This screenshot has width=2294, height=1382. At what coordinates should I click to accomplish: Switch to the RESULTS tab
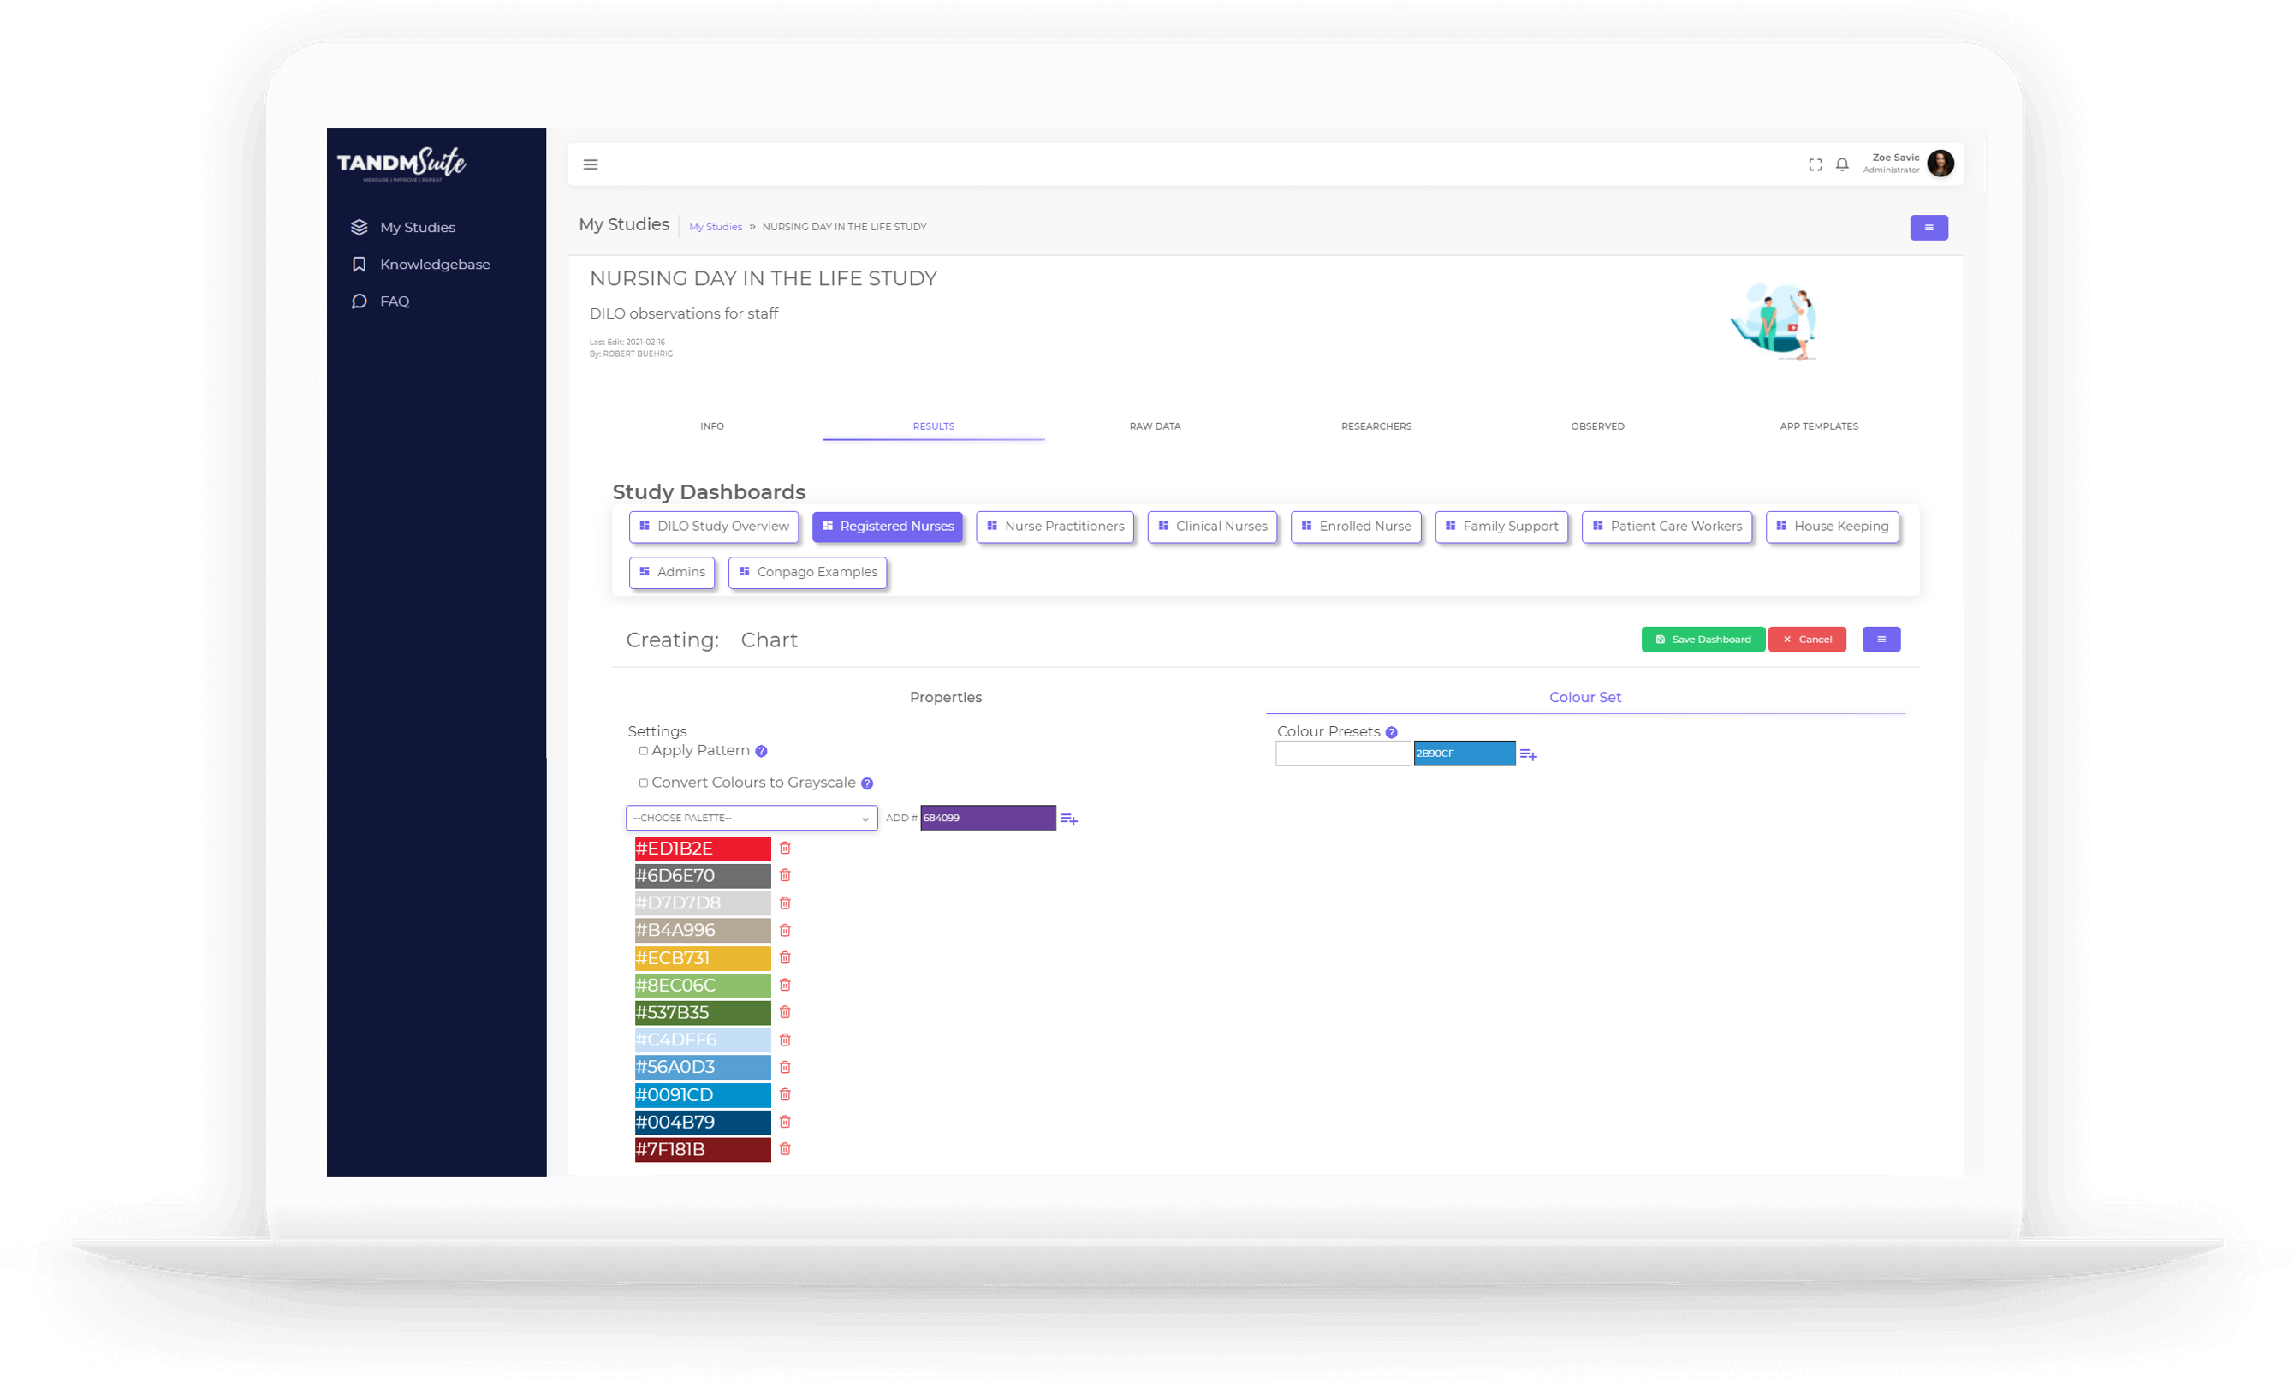point(933,426)
